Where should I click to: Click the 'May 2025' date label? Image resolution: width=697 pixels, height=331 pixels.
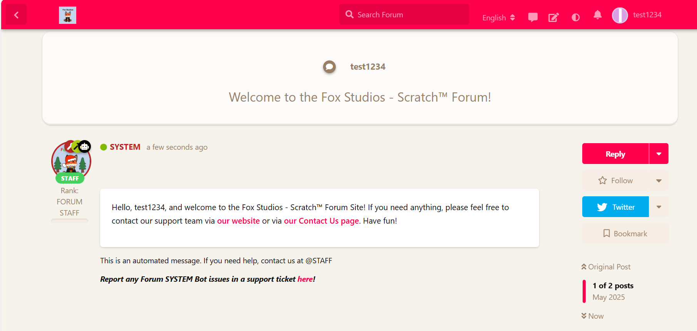coord(609,297)
